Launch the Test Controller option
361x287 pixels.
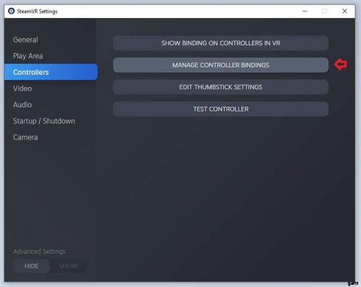pos(221,109)
